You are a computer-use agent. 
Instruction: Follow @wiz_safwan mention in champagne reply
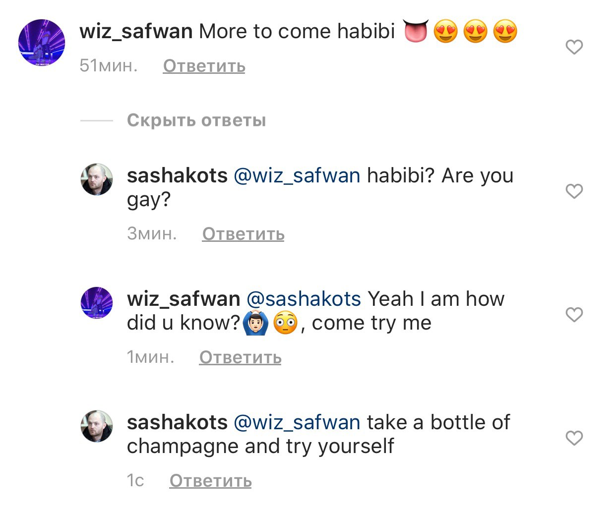coord(297,423)
